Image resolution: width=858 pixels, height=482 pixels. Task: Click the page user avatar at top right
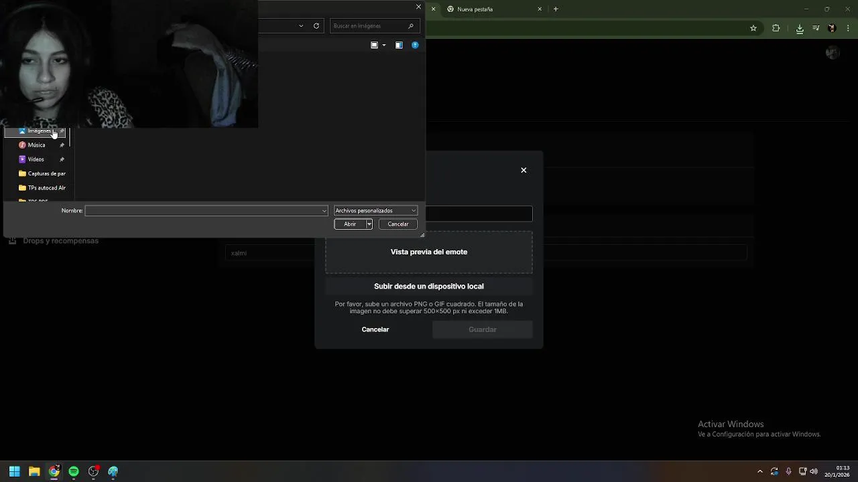833,53
